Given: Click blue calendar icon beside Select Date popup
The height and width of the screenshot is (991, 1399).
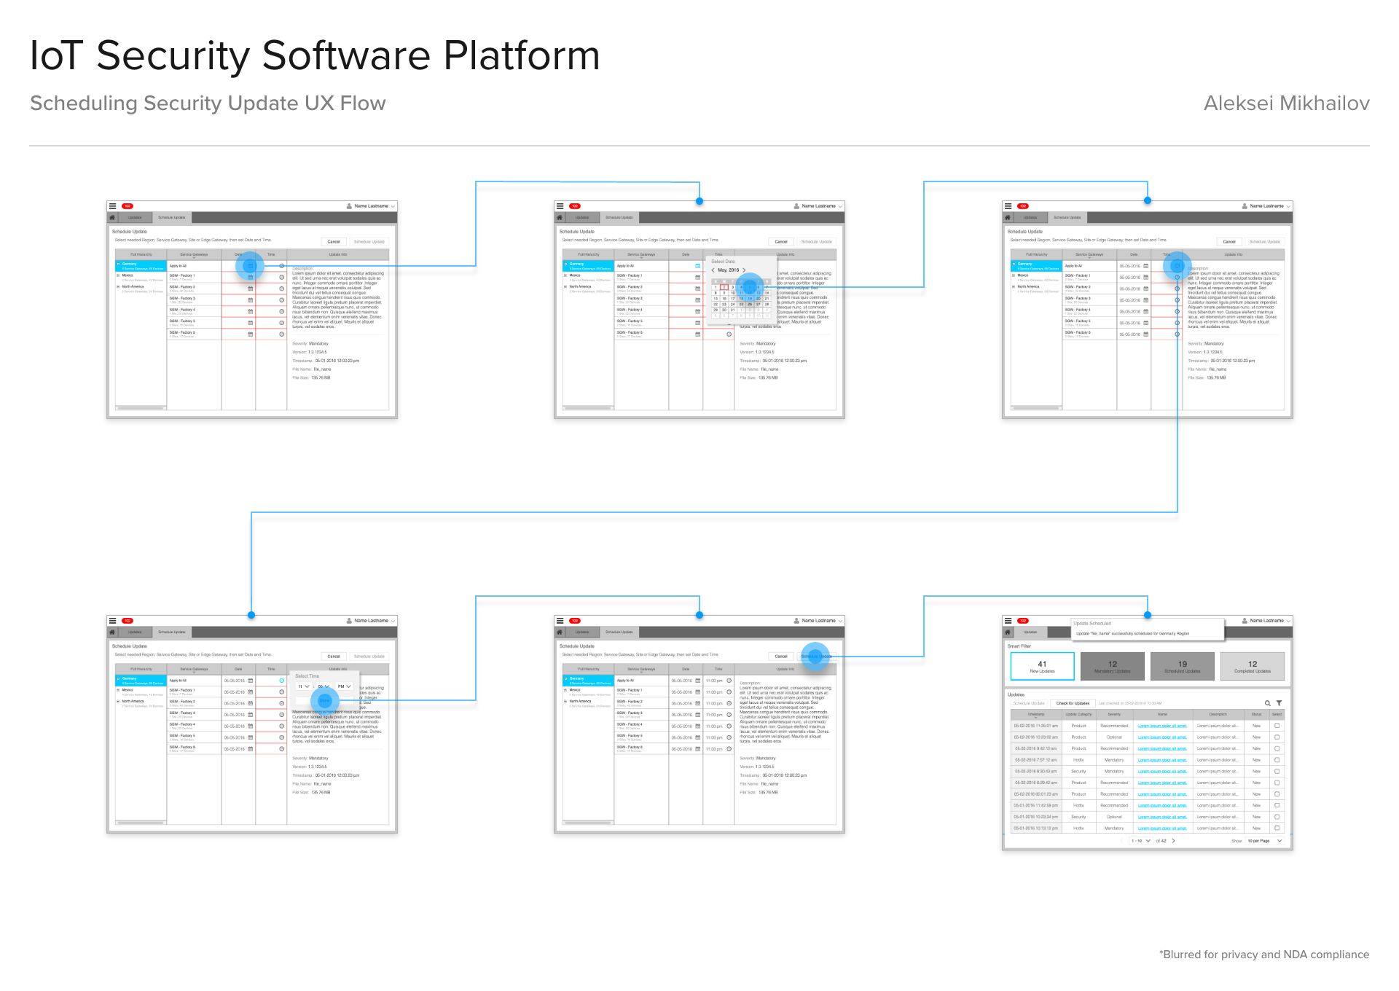Looking at the screenshot, I should (x=697, y=266).
